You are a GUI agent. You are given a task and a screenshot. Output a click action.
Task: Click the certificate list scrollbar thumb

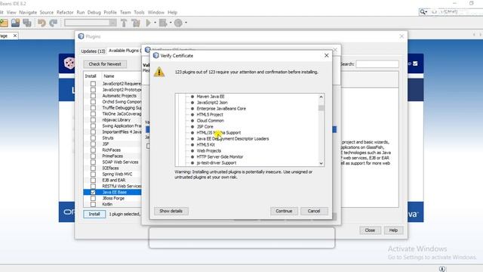pyautogui.click(x=321, y=108)
